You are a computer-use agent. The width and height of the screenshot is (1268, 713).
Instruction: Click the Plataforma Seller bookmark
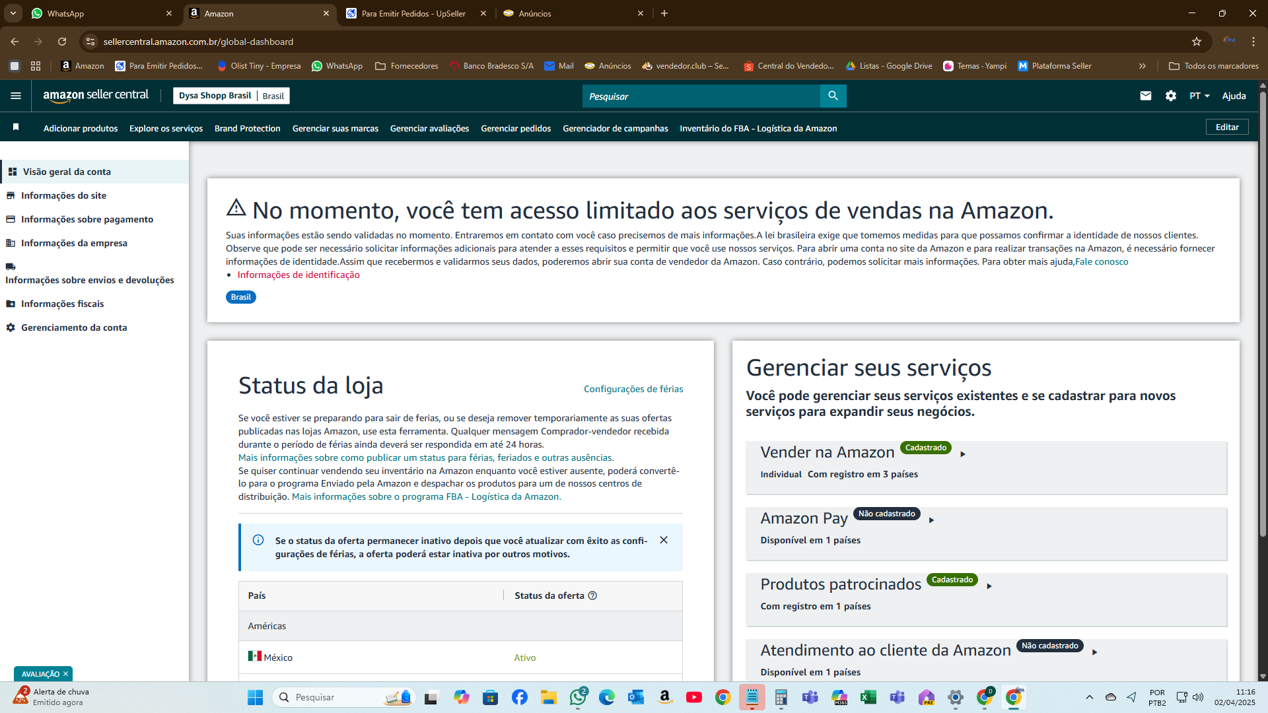(x=1055, y=66)
